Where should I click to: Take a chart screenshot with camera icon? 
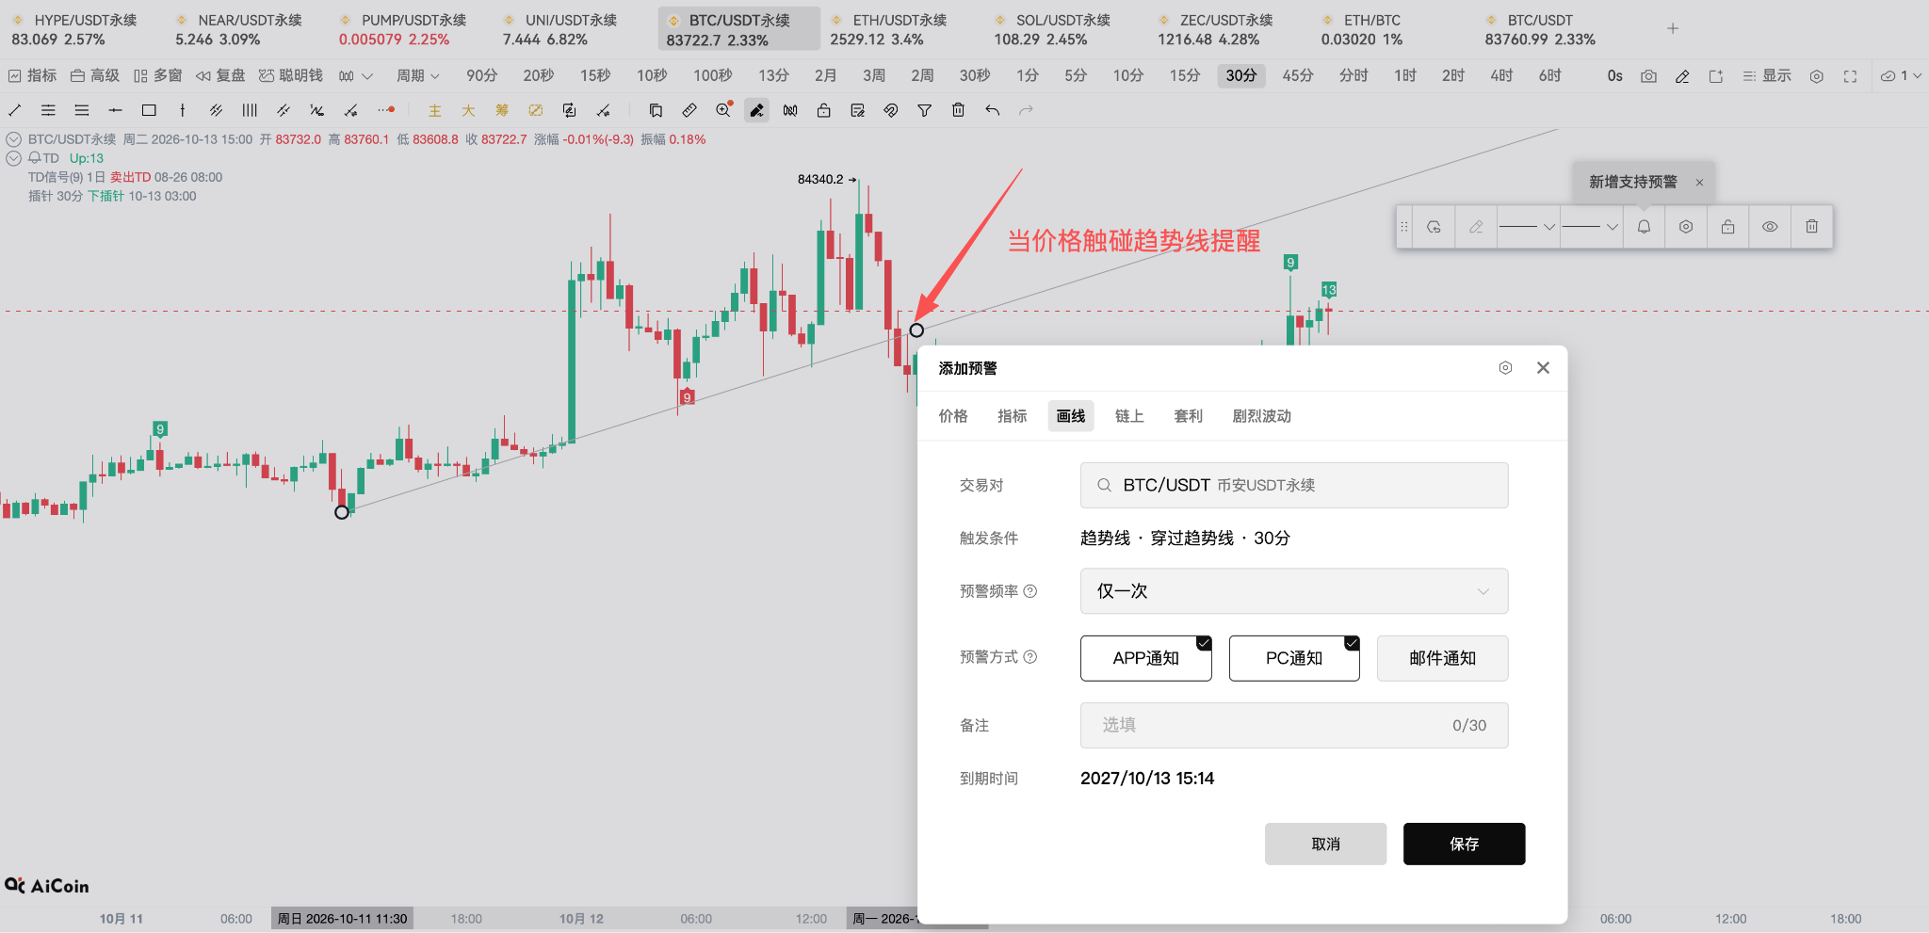tap(1648, 76)
